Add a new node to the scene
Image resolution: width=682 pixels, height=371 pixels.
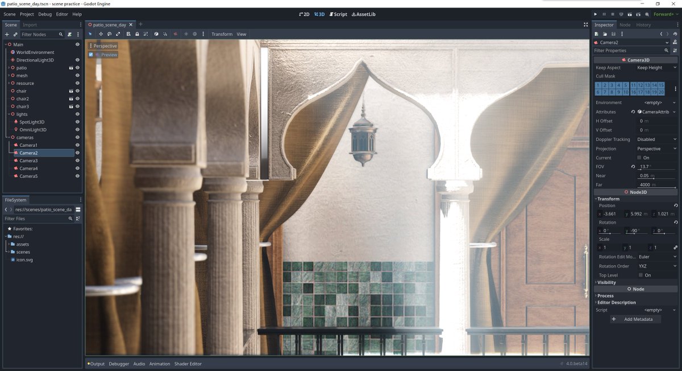[7, 35]
